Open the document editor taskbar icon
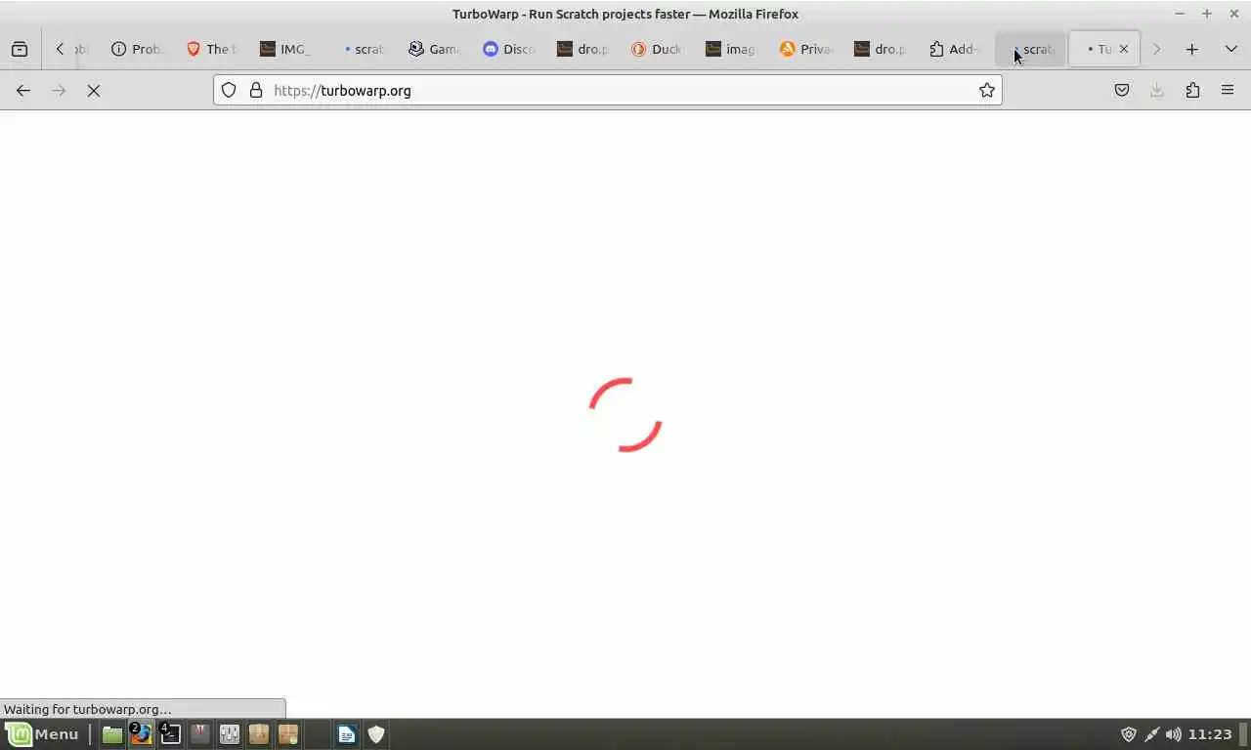Image resolution: width=1251 pixels, height=750 pixels. pyautogui.click(x=347, y=733)
